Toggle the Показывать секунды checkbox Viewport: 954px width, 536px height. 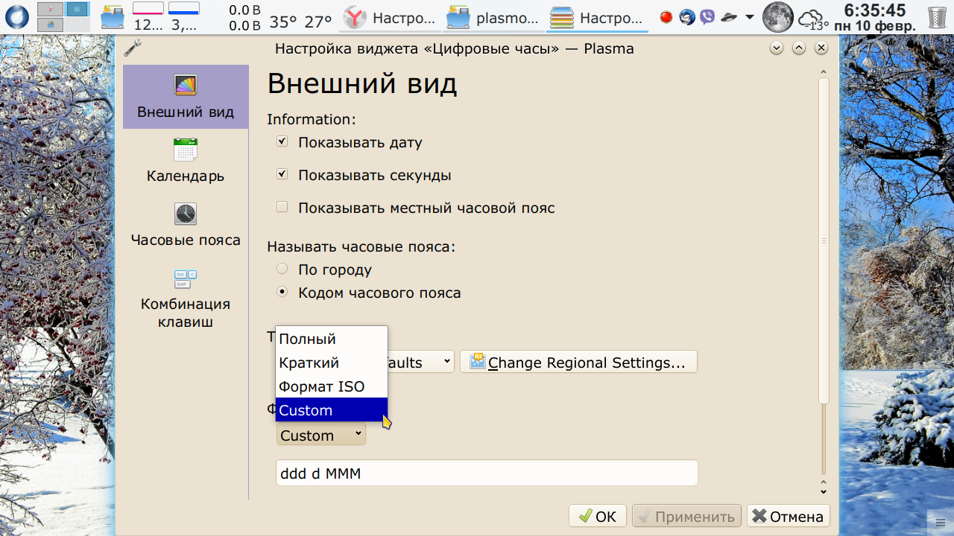282,175
